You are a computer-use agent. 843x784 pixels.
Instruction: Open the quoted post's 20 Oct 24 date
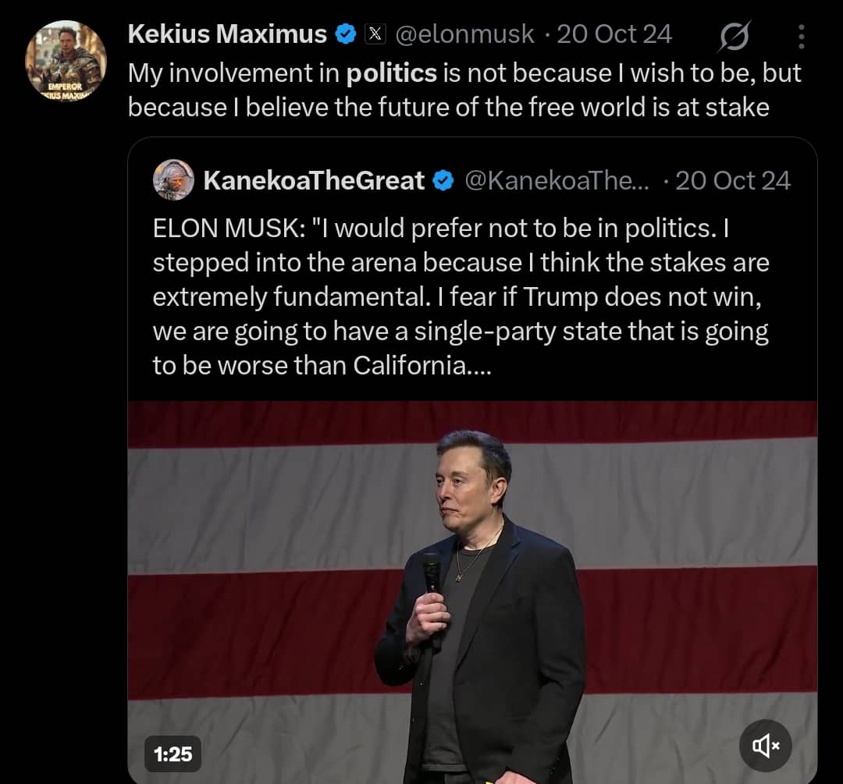point(733,181)
